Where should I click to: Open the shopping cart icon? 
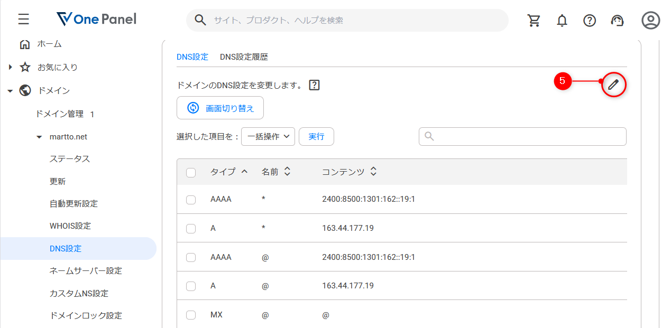point(534,21)
